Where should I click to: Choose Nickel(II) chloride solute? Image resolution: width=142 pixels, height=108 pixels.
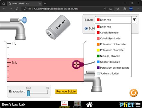[113, 56]
